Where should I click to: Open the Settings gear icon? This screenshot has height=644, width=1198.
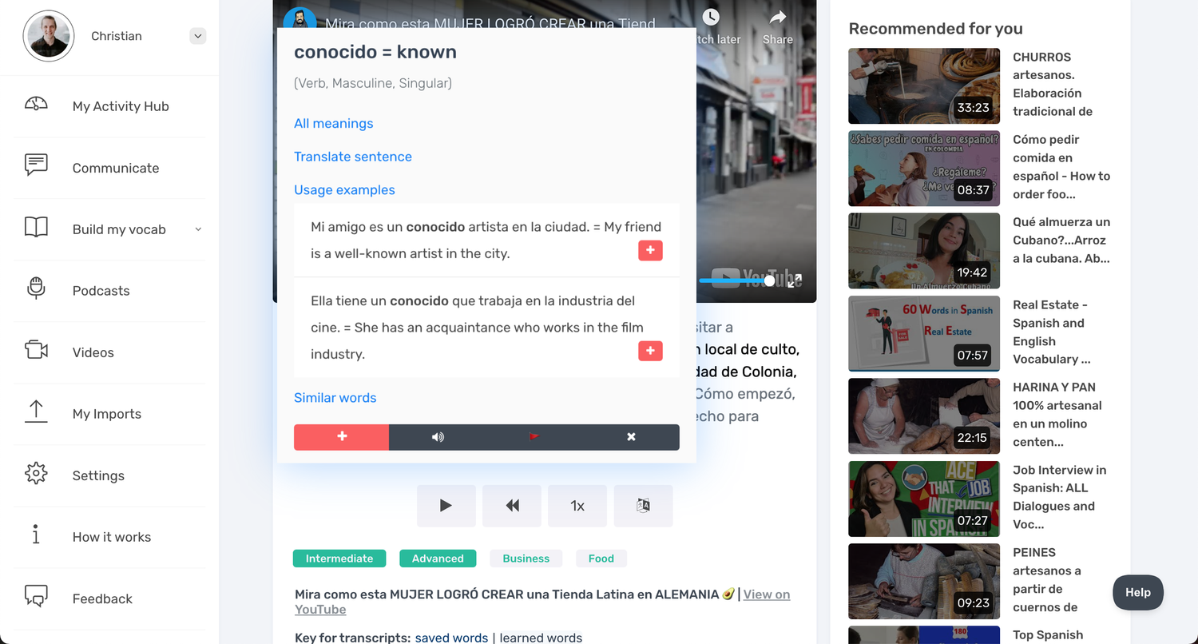(x=35, y=475)
